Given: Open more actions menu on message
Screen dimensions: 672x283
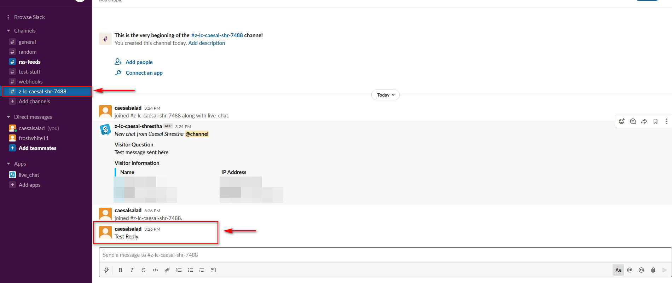Looking at the screenshot, I should 667,121.
